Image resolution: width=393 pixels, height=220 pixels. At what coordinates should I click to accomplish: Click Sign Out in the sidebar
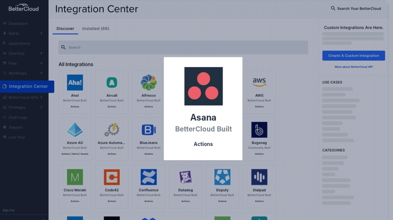tap(9, 210)
